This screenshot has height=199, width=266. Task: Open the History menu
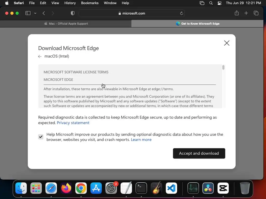pos(70,3)
